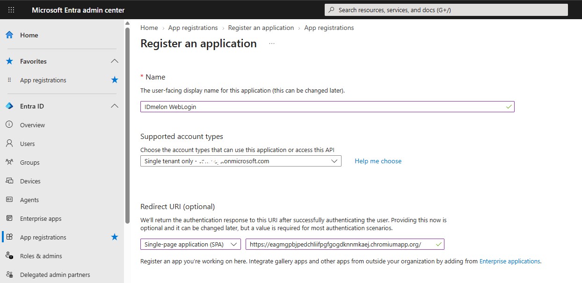Click the Enterprise apps icon

point(9,218)
